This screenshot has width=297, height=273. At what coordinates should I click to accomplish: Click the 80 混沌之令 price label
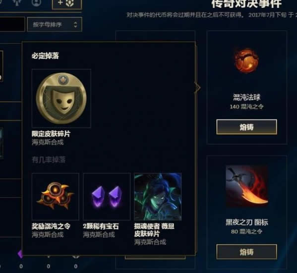(246, 231)
